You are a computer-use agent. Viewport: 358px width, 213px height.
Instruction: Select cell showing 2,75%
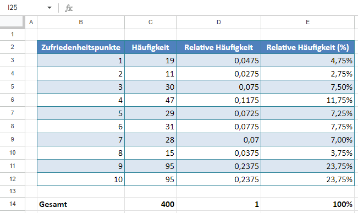click(x=307, y=74)
